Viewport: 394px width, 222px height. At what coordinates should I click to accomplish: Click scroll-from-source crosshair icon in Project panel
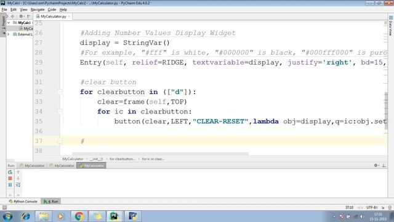(12, 16)
